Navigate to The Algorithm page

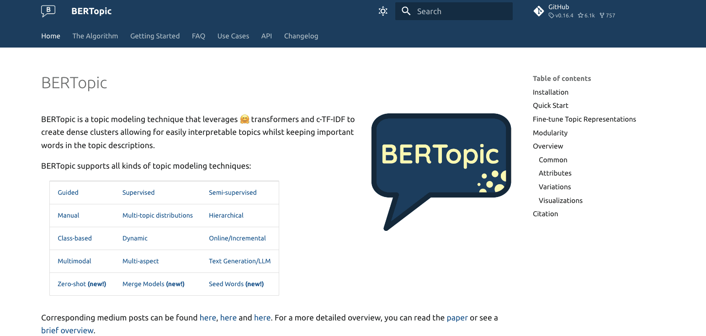(x=95, y=36)
